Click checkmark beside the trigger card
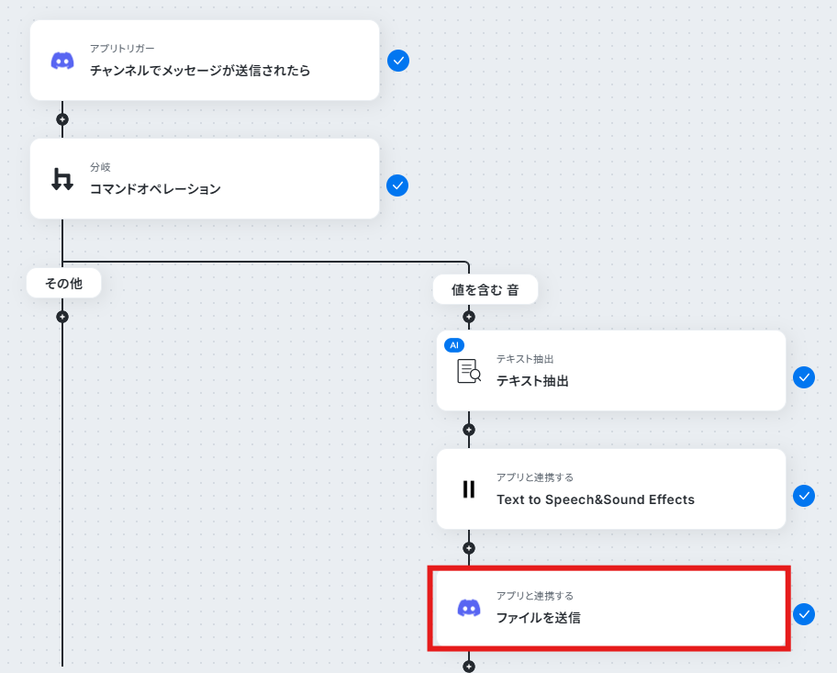 tap(398, 61)
